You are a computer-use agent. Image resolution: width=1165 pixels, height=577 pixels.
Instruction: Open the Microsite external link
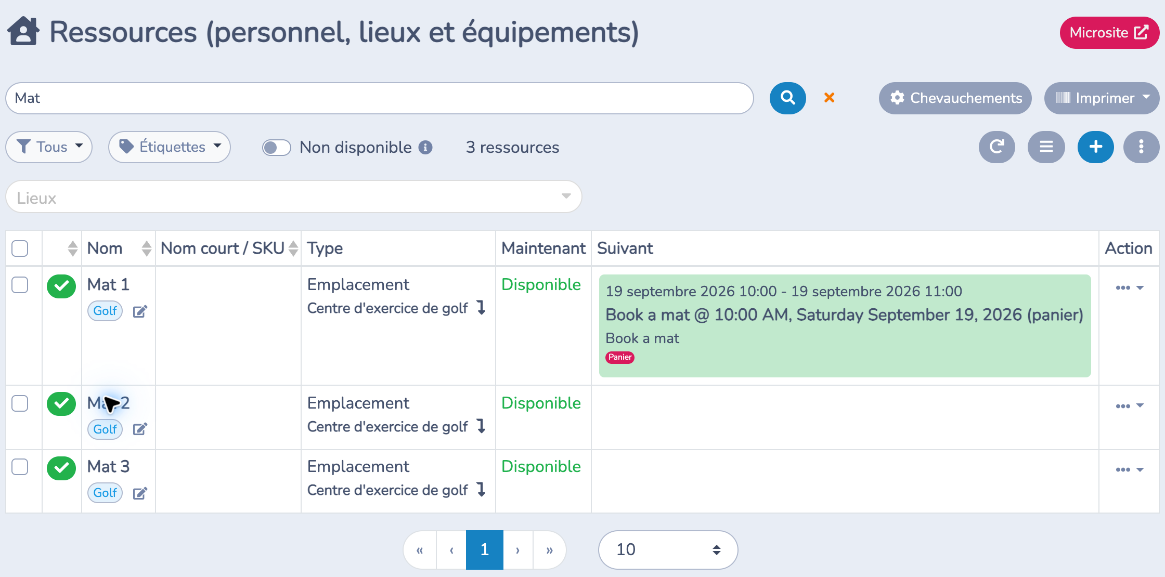[1109, 33]
